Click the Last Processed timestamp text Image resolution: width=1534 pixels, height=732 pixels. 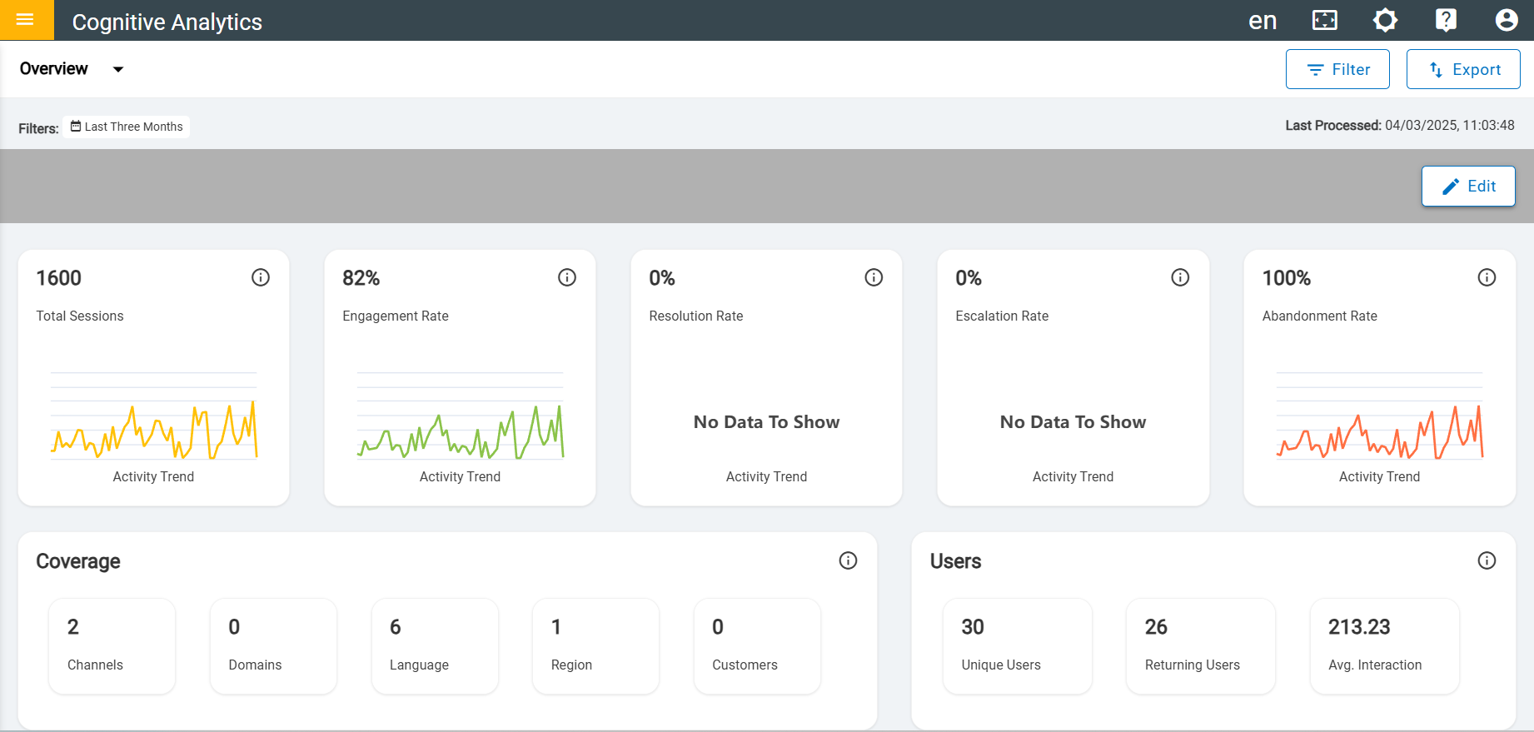(x=1400, y=126)
